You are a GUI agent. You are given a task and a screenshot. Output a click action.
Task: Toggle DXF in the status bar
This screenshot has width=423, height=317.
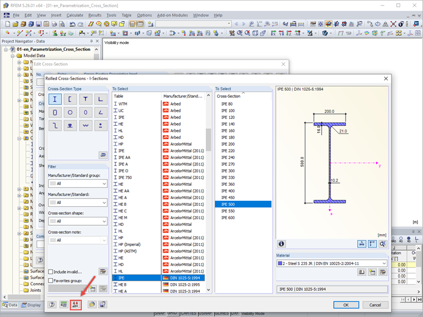235,313
